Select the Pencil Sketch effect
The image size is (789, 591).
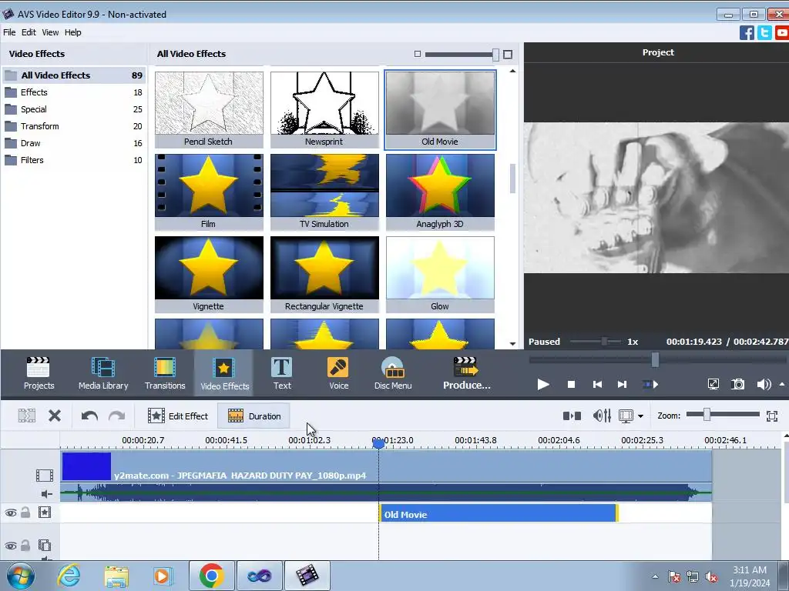(x=209, y=109)
